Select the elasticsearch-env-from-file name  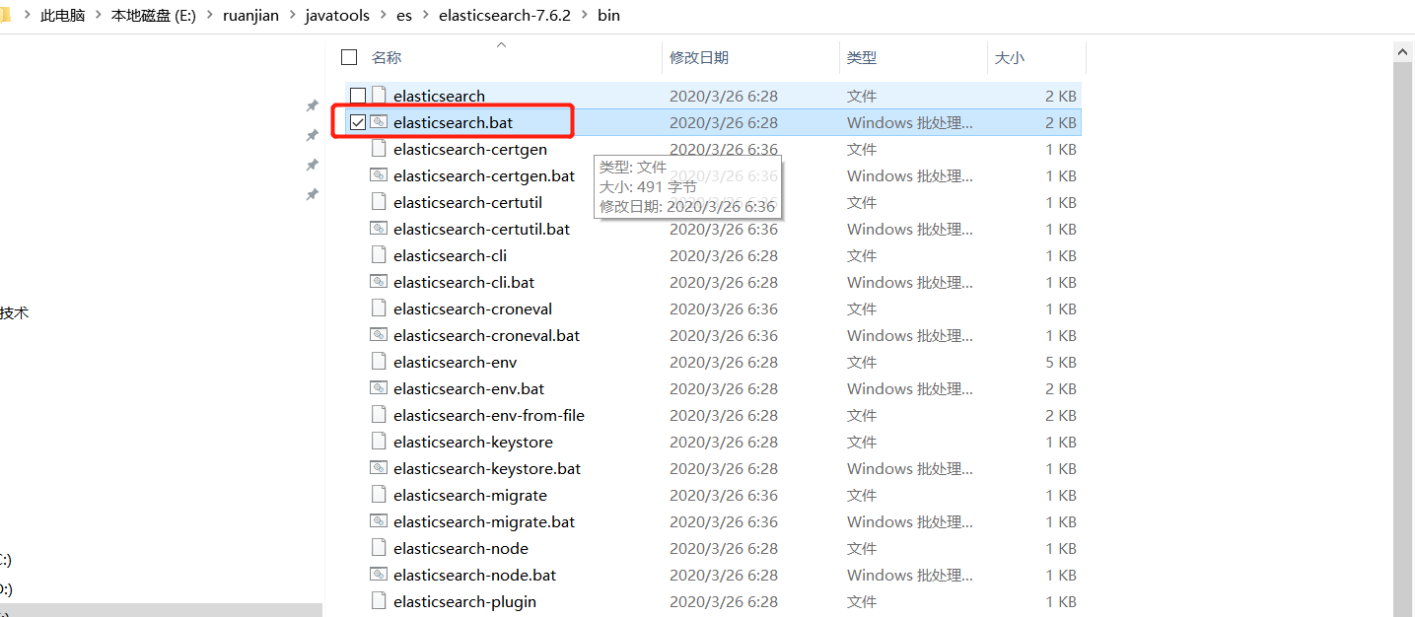coord(489,415)
